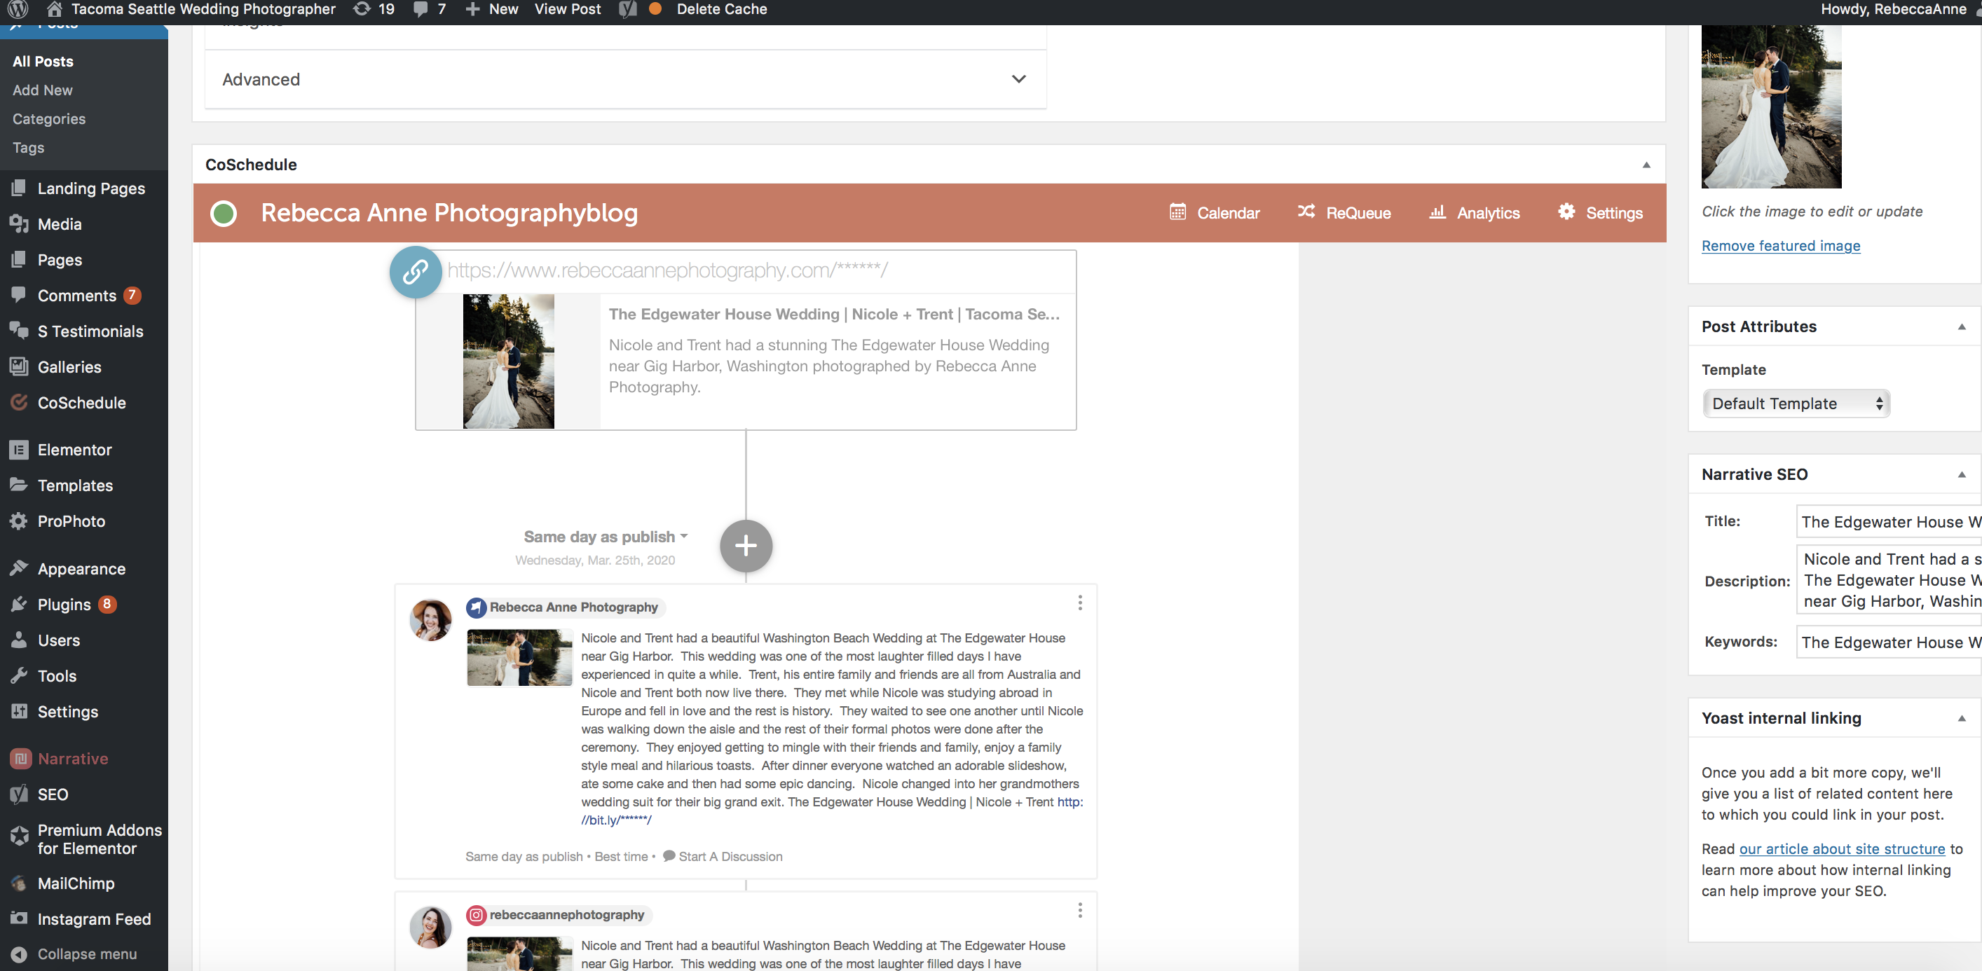Screen dimensions: 1982x971
Task: Click The Edgewater House Wedding preview title
Action: (834, 314)
